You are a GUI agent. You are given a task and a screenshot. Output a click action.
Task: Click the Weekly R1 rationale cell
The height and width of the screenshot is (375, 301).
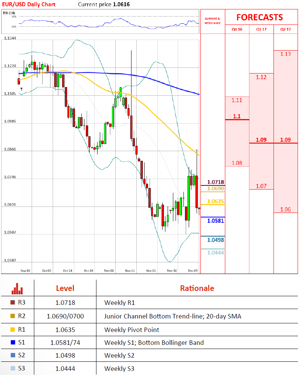pos(119,303)
